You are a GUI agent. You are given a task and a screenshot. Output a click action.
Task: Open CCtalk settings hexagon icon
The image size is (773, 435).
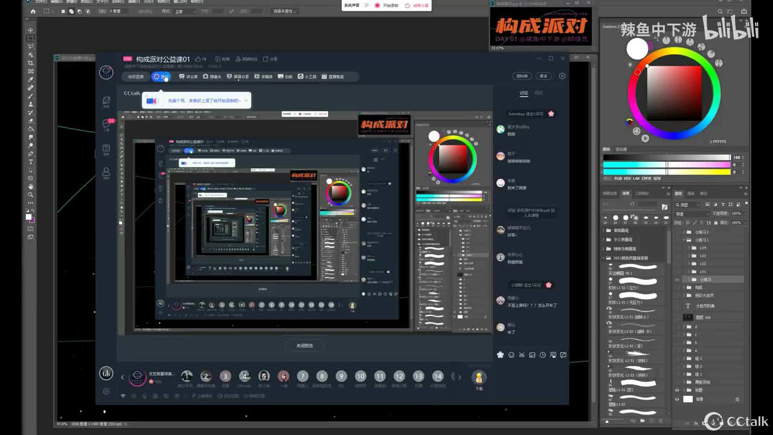click(x=562, y=76)
